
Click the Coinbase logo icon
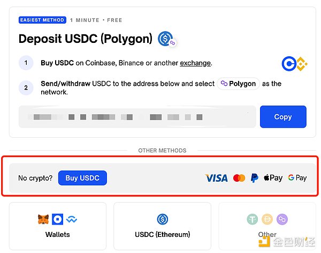[x=288, y=64]
